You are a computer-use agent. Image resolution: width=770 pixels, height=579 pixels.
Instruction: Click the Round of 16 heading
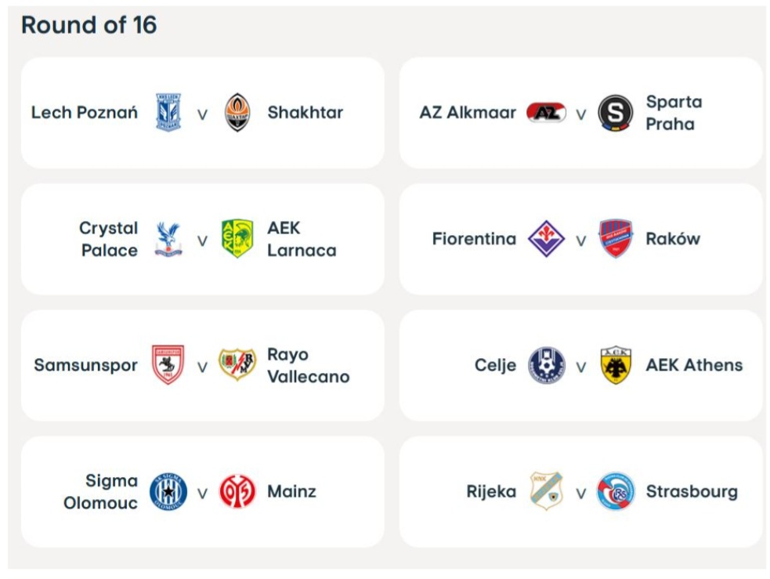(89, 25)
